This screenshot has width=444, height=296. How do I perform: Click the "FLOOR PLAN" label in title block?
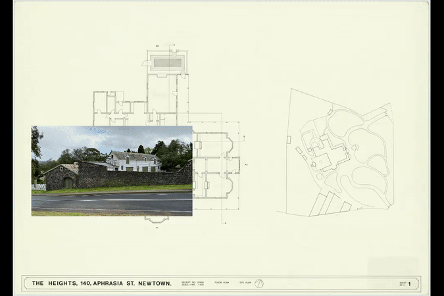coord(222,282)
